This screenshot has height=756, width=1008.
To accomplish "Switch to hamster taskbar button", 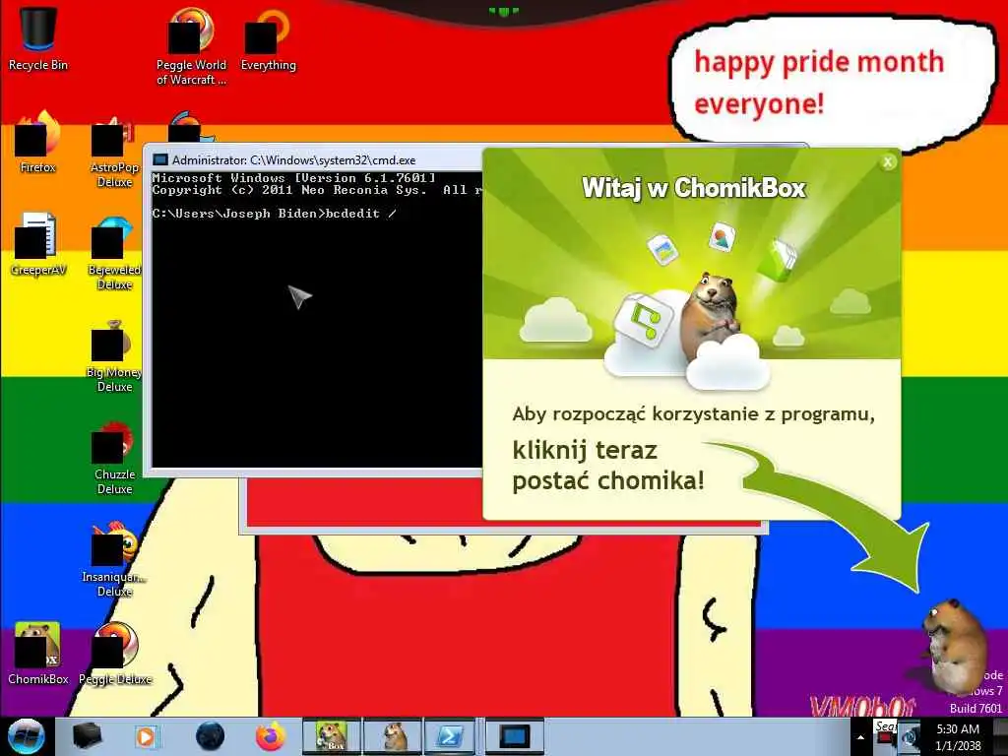I will pyautogui.click(x=393, y=736).
